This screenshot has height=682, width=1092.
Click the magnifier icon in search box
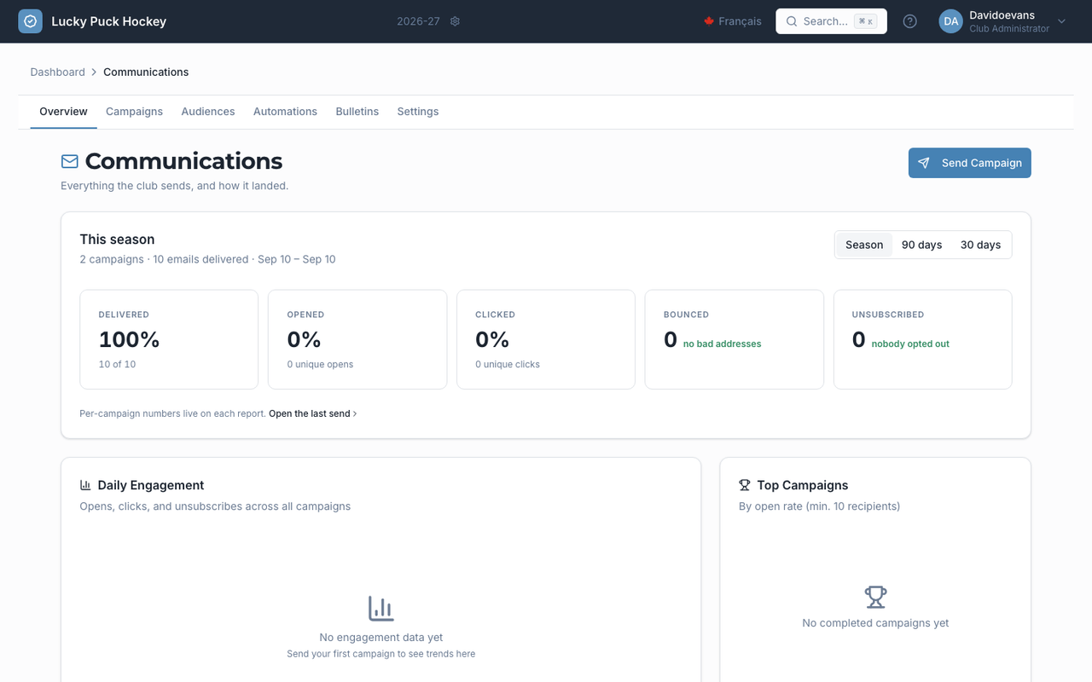[792, 21]
